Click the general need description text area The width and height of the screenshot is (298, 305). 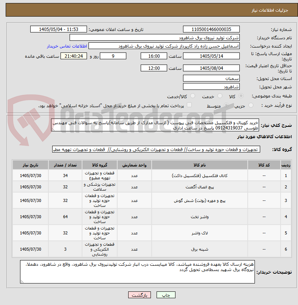click(x=155, y=125)
